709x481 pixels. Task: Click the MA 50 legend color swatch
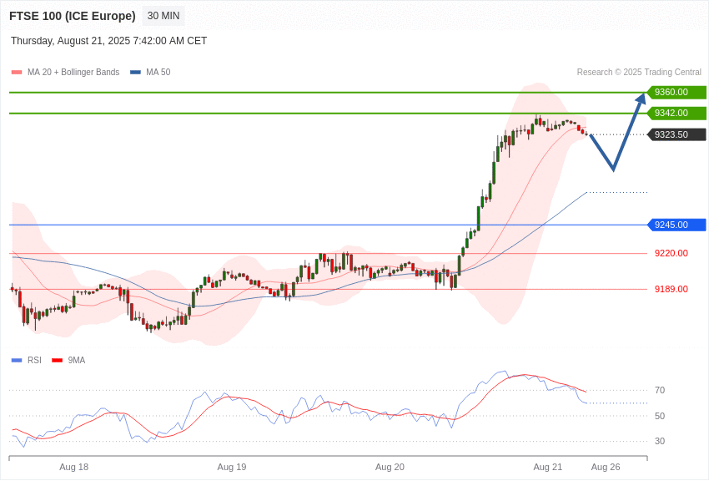[135, 72]
